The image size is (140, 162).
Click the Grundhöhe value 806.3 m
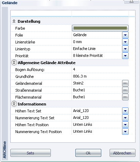pyautogui.click(x=80, y=76)
